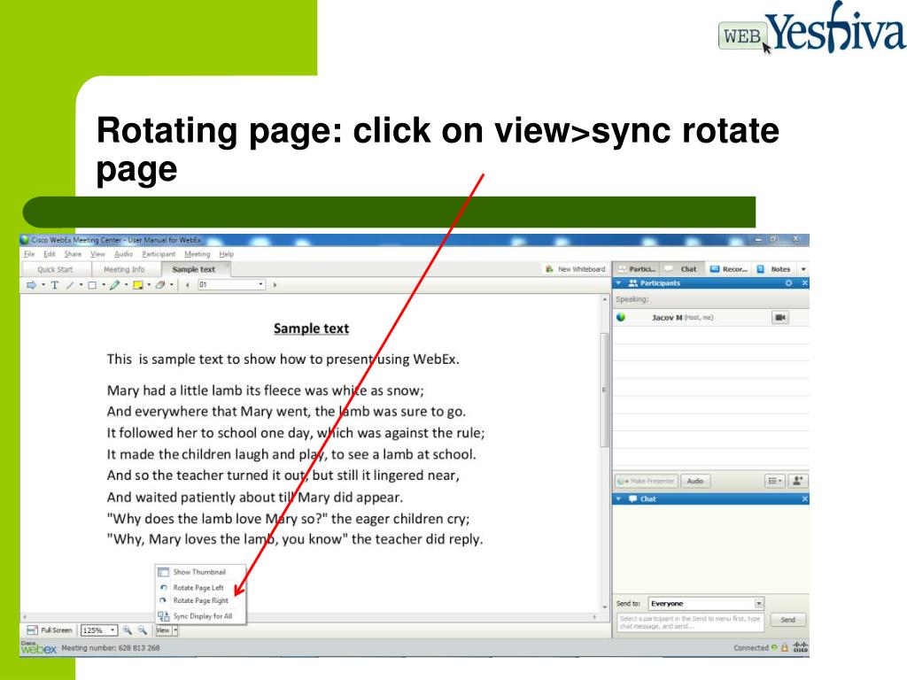Select the Highlighter pen tool
907x680 pixels.
pos(114,284)
